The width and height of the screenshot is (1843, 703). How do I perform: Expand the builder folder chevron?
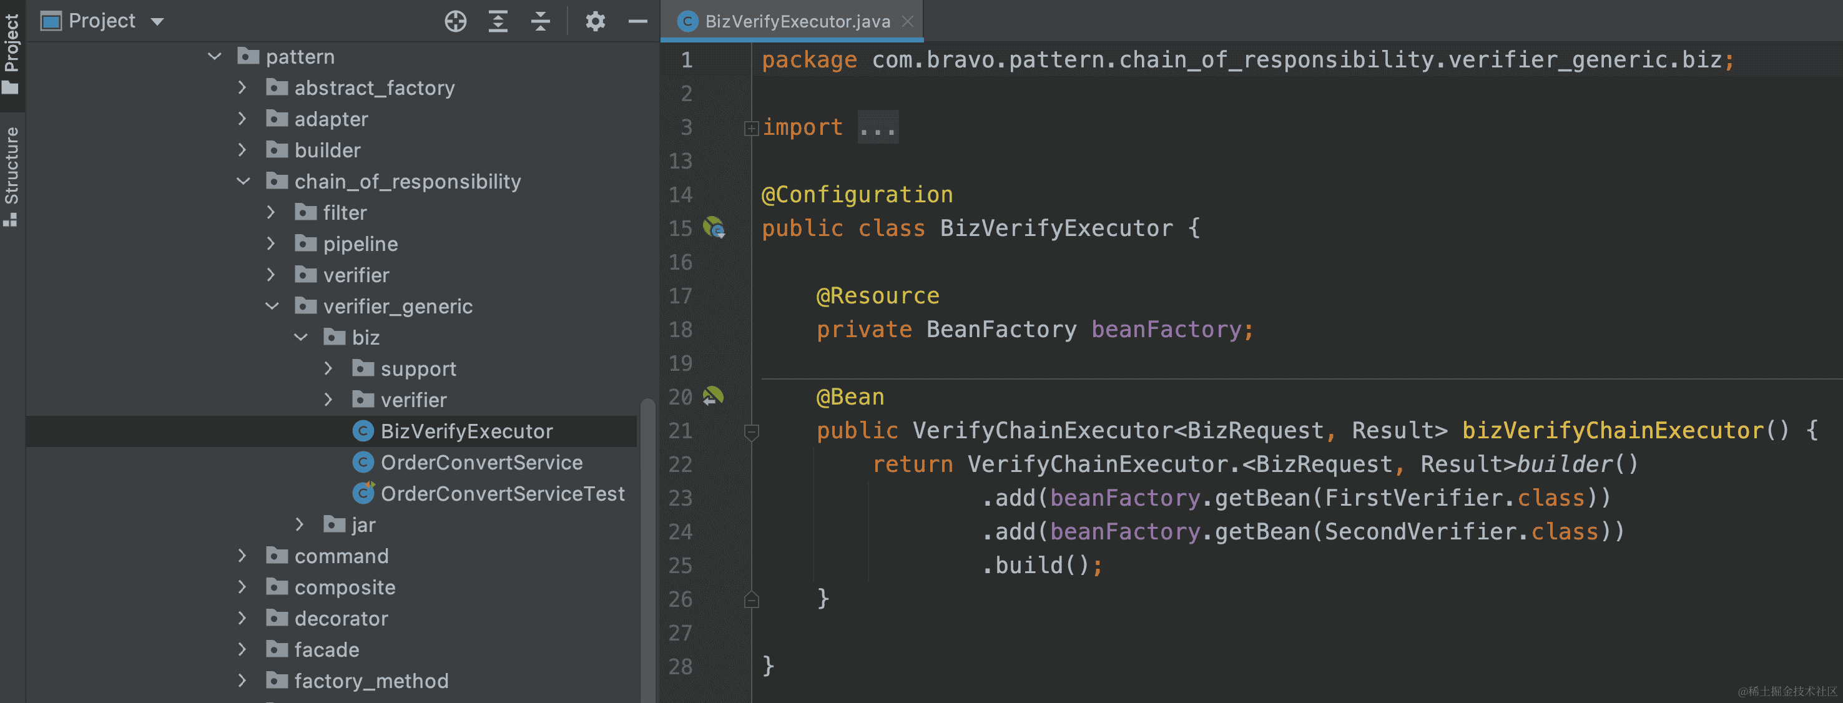tap(242, 150)
